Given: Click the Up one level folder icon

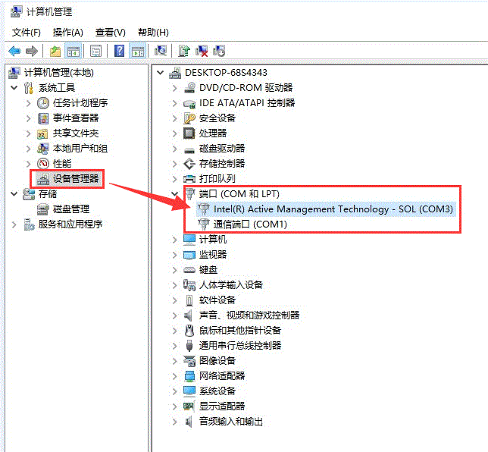Looking at the screenshot, I should (x=55, y=51).
